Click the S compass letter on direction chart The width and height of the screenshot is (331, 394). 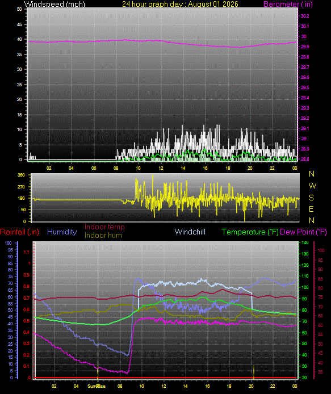click(x=311, y=198)
